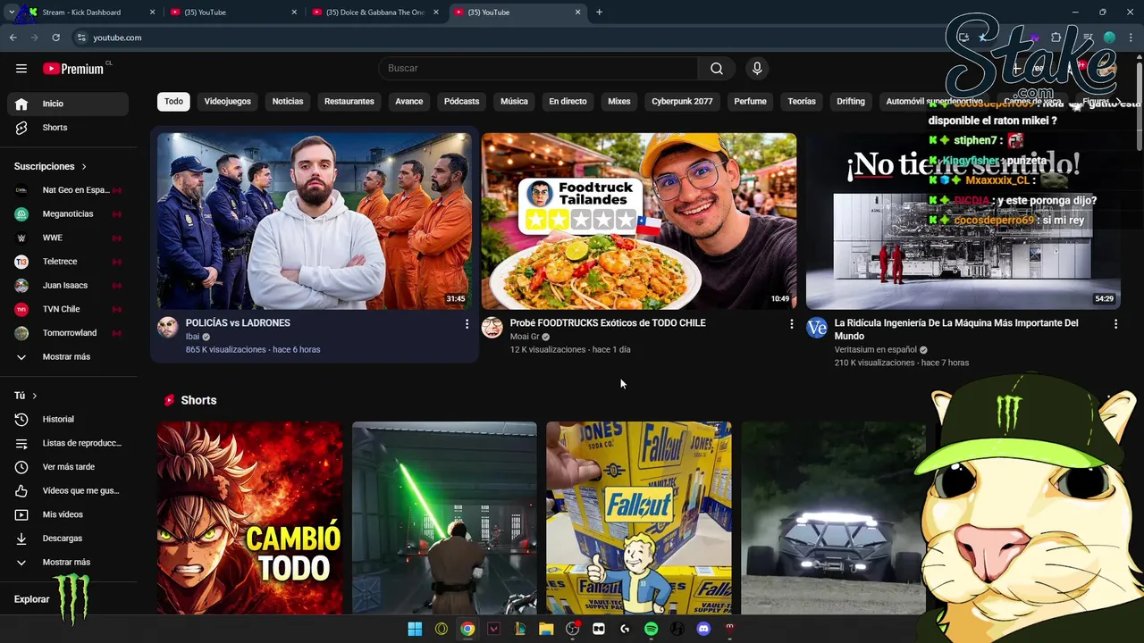Reload the page in Chrome
This screenshot has height=643, width=1144.
click(55, 38)
